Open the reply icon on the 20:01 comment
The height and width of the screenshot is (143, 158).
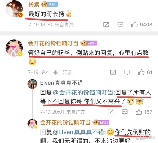tap(125, 112)
